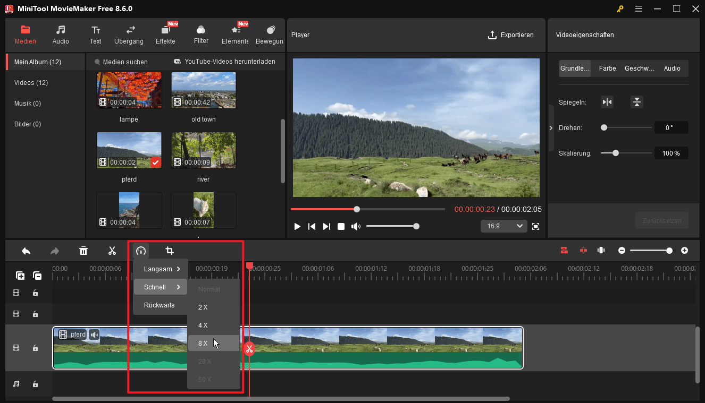Mute the pferd clip's audio icon
The height and width of the screenshot is (403, 705).
94,335
